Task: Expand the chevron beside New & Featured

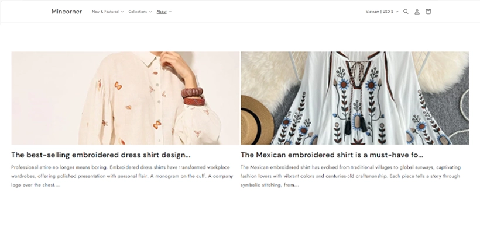Action: (122, 12)
